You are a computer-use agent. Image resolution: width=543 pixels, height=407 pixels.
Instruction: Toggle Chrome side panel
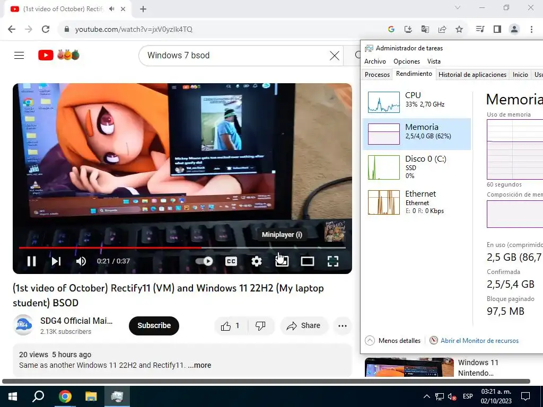[497, 29]
